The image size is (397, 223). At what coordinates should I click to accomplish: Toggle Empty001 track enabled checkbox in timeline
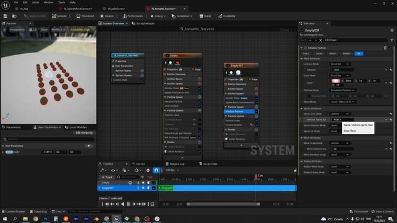click(154, 188)
